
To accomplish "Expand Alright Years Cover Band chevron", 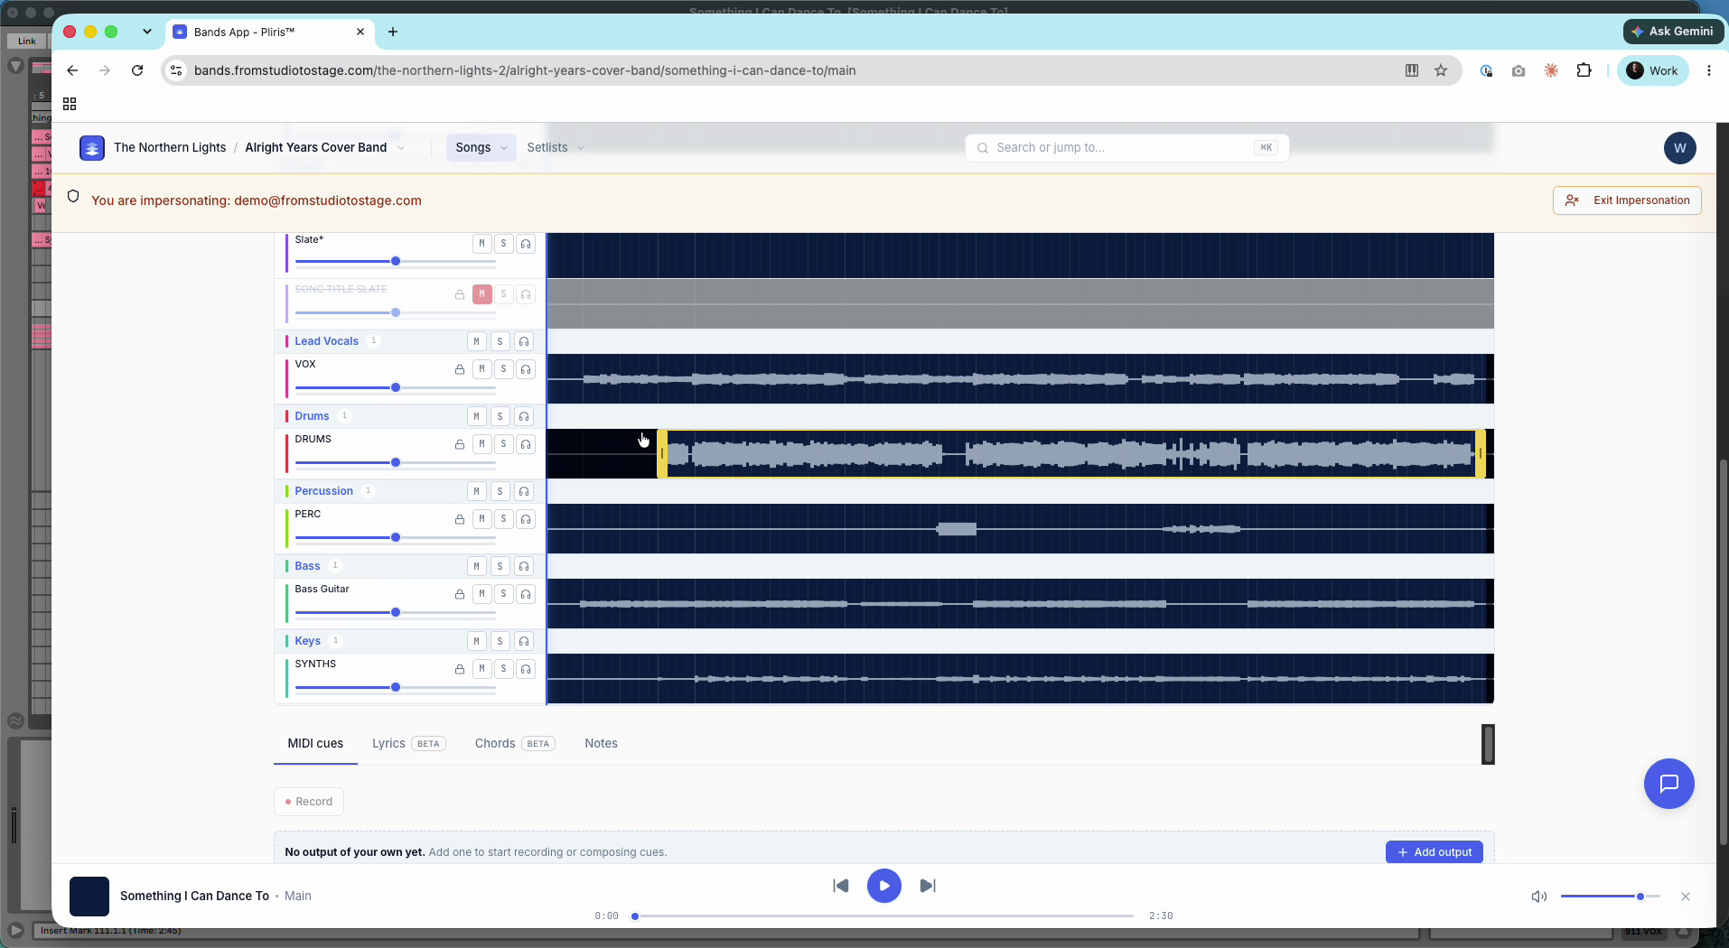I will point(401,148).
